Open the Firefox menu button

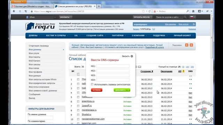(x=18, y=1)
